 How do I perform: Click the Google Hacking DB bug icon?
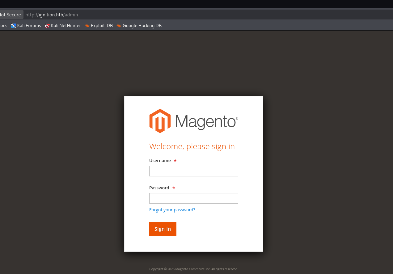click(x=119, y=26)
